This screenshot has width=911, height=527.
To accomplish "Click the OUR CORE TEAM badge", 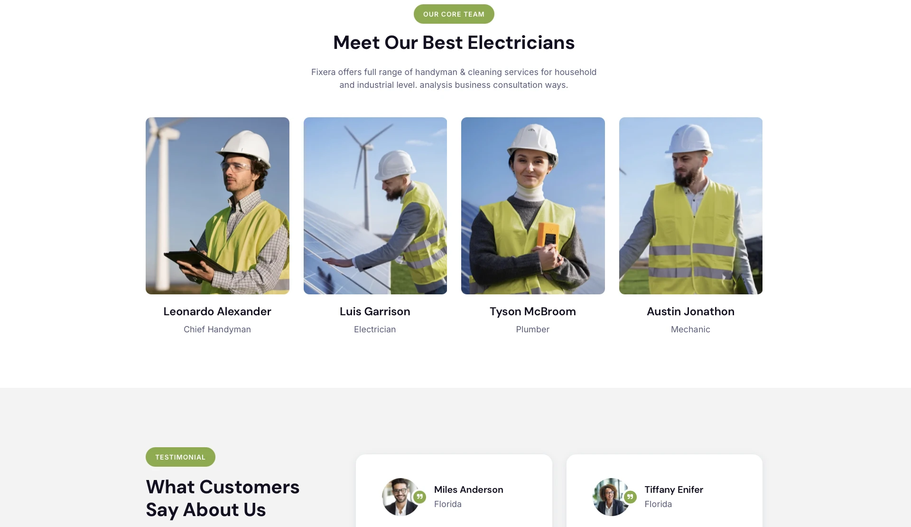I will (x=454, y=14).
